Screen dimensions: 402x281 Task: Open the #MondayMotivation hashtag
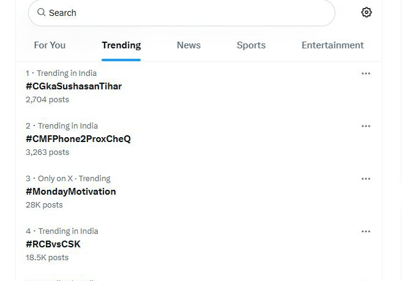pyautogui.click(x=71, y=192)
